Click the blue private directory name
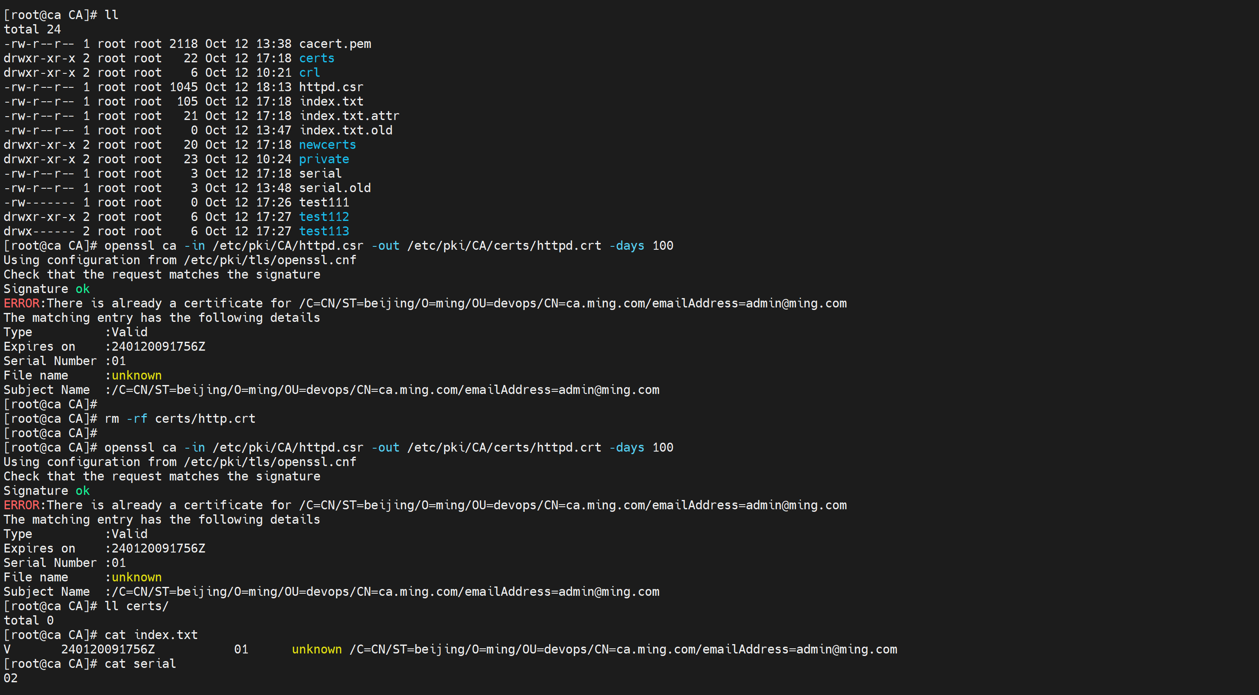Viewport: 1259px width, 695px height. pyautogui.click(x=323, y=159)
